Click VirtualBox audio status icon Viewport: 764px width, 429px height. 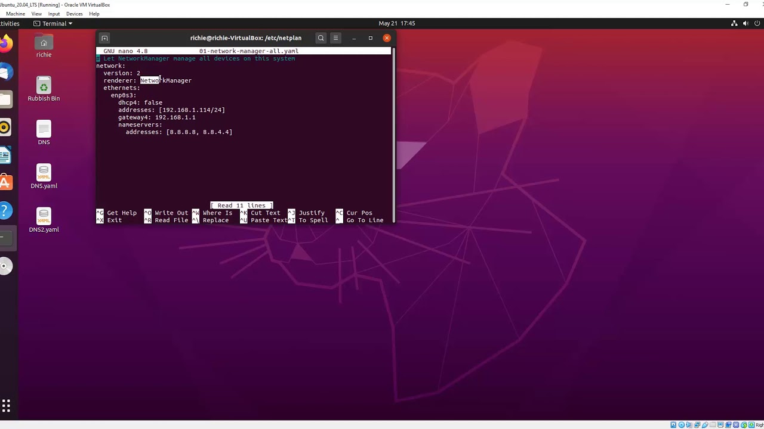[x=689, y=425]
